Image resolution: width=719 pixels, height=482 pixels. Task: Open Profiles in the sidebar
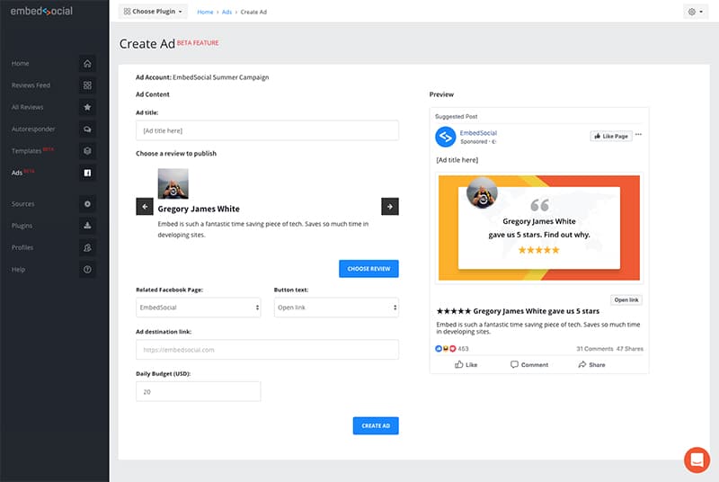22,247
